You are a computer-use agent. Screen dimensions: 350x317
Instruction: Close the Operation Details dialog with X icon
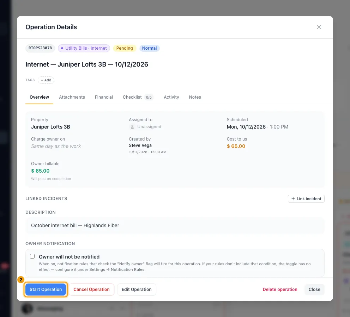[x=319, y=27]
